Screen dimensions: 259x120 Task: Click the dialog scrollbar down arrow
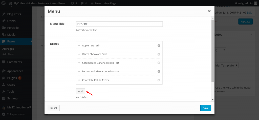(213, 100)
